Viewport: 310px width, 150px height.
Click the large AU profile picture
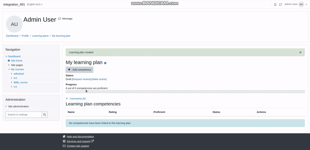pyautogui.click(x=14, y=24)
